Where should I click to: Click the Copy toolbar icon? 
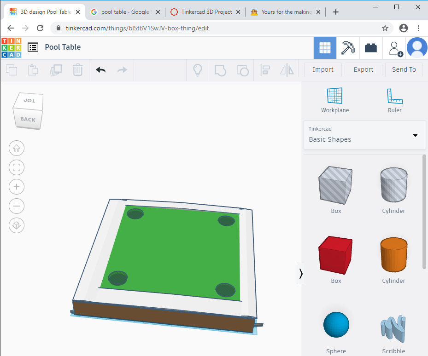coord(12,70)
